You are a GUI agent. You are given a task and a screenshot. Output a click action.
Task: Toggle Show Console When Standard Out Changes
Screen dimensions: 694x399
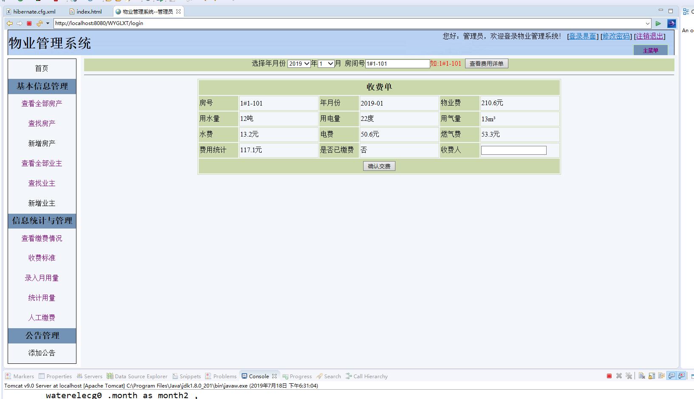671,376
